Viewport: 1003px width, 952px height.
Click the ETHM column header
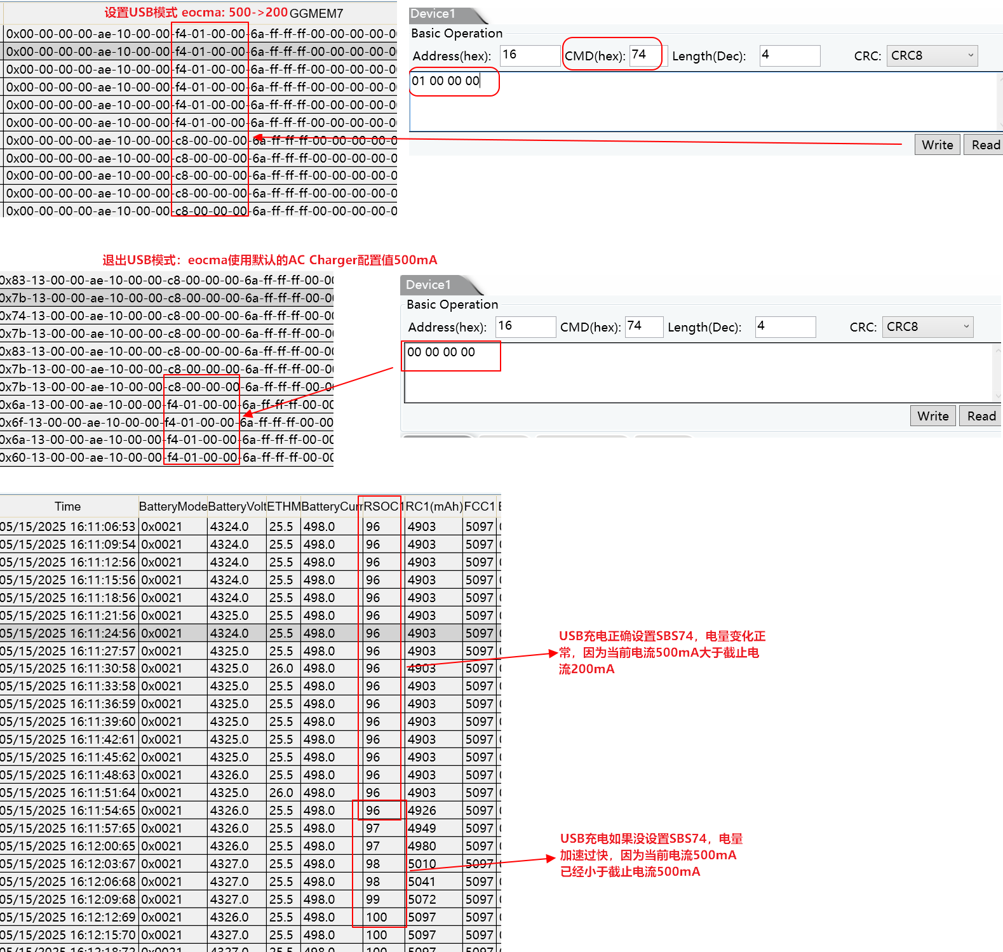pos(283,506)
